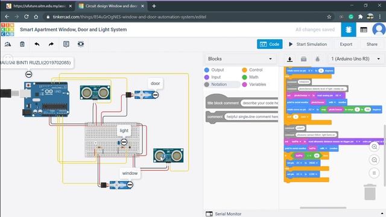Viewport: 386px width, 217px height.
Task: Open the notes tool
Action: pos(66,44)
